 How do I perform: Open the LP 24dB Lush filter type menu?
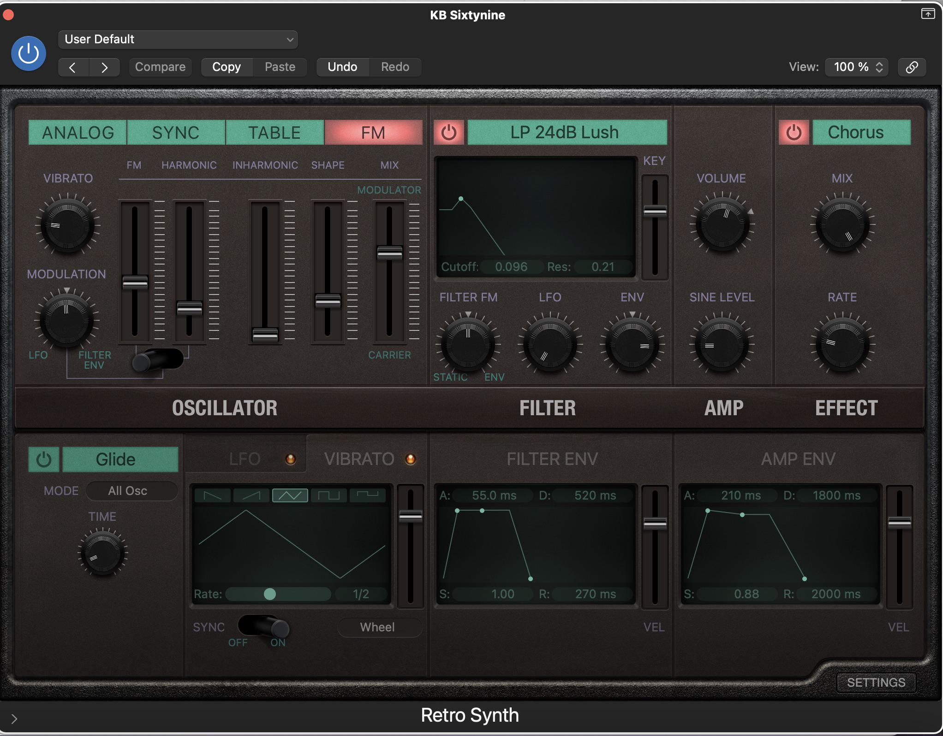(567, 133)
